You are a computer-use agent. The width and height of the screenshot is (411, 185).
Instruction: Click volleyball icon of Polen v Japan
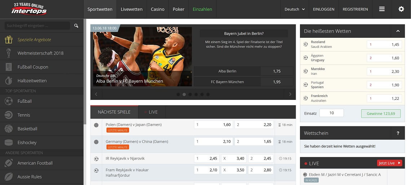(x=96, y=125)
